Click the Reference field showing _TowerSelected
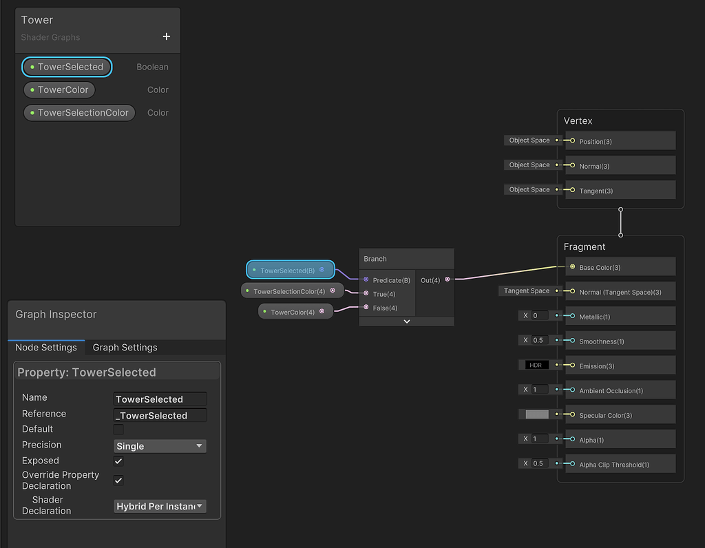The image size is (705, 548). click(160, 415)
